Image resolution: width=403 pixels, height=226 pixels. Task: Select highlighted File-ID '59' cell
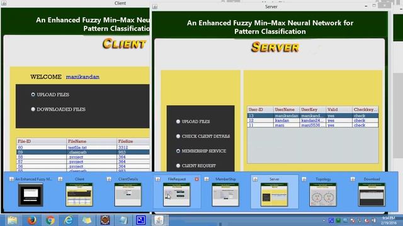(42, 152)
